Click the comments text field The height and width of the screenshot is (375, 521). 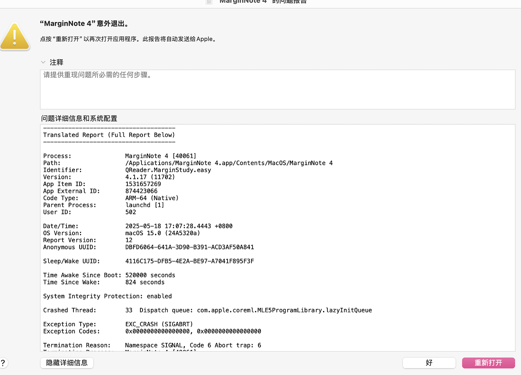278,90
